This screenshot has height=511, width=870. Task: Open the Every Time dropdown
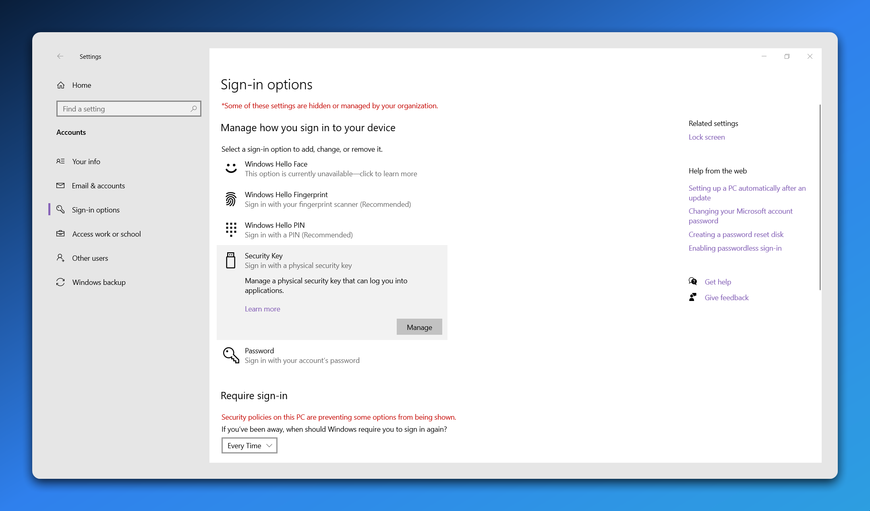pos(249,445)
